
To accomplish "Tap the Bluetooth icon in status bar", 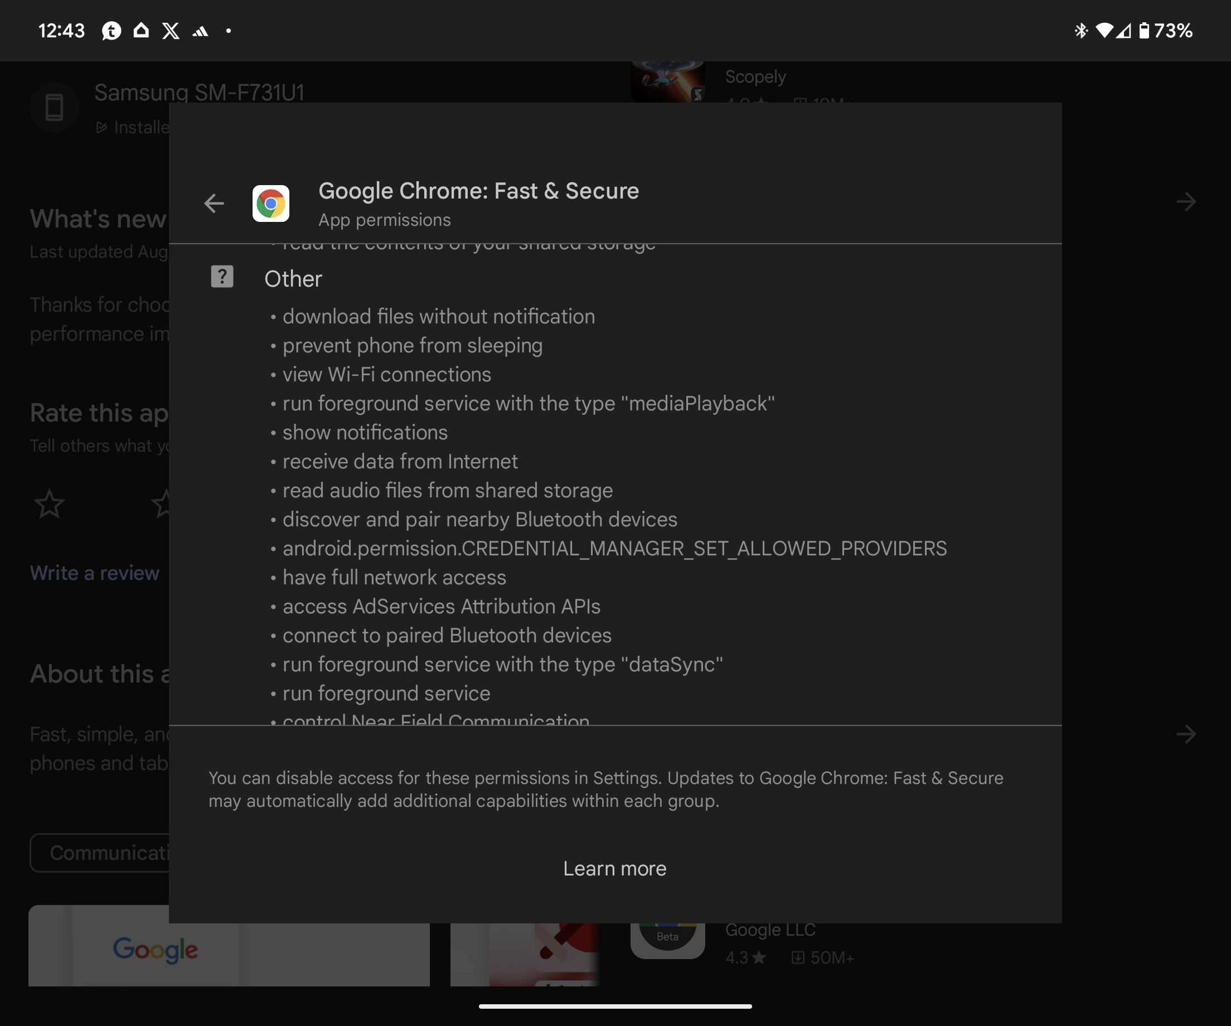I will tap(1081, 31).
